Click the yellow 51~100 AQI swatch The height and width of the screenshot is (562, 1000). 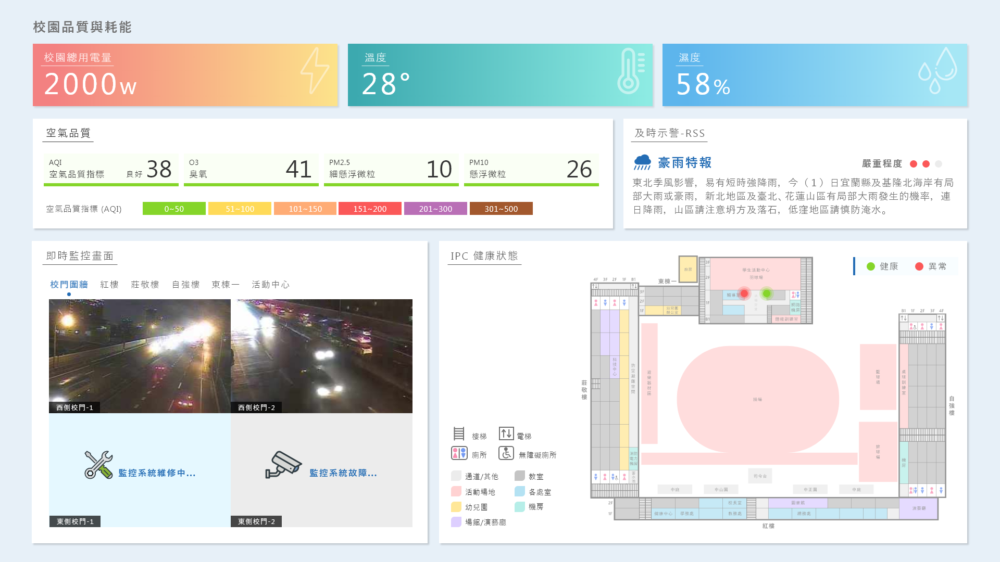240,209
